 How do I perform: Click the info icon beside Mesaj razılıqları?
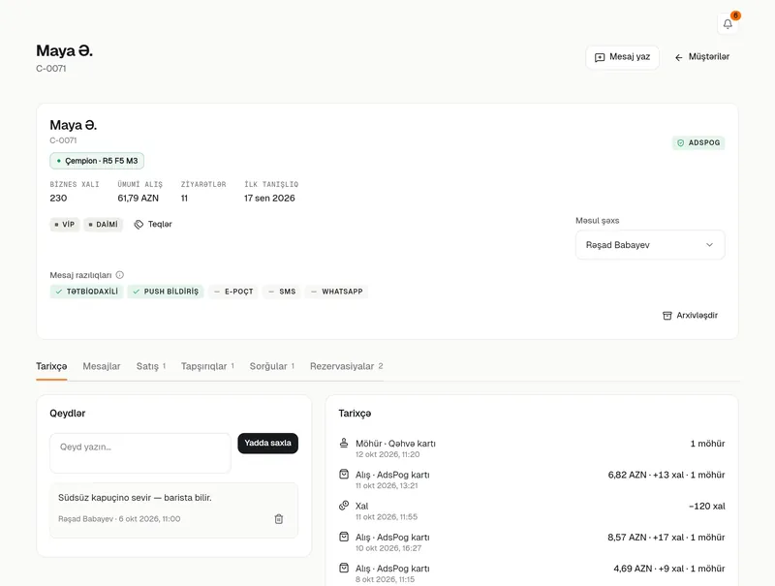coord(119,275)
